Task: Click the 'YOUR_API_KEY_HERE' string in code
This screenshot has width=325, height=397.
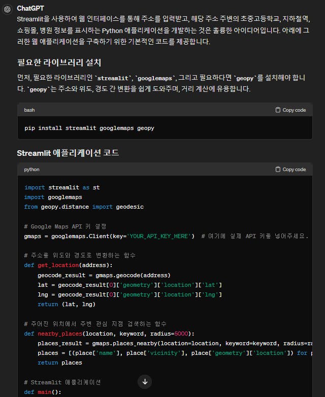Action: (x=159, y=236)
